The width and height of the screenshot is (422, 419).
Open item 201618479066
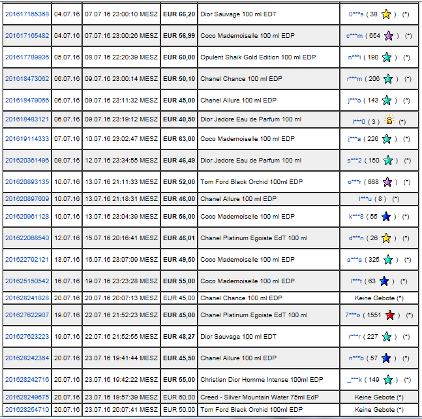tap(27, 100)
